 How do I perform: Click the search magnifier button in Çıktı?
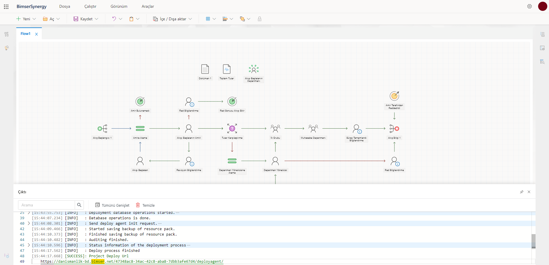79,205
